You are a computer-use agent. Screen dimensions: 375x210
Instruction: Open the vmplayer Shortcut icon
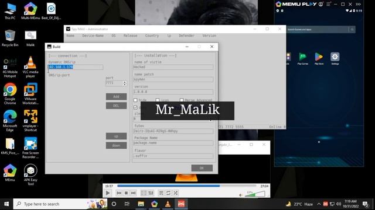pos(30,121)
